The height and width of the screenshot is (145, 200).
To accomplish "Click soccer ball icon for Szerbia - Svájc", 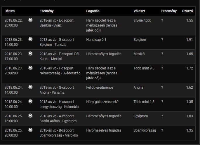I will [31, 20].
